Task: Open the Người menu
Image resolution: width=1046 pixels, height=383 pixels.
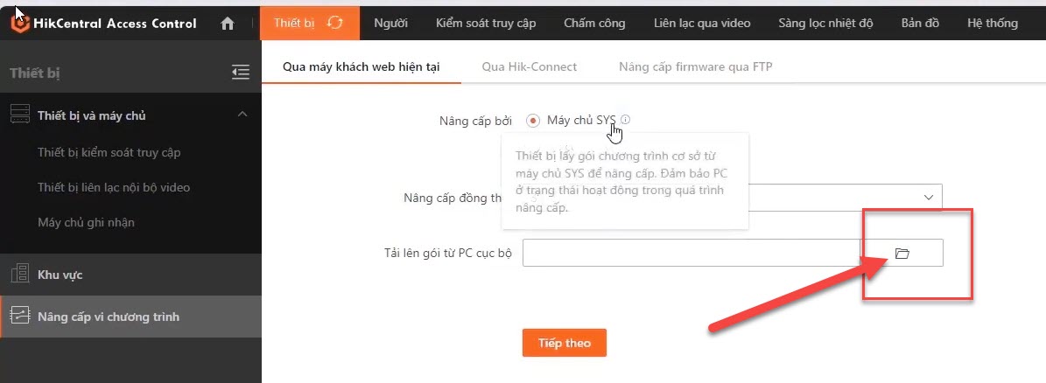Action: (x=390, y=23)
